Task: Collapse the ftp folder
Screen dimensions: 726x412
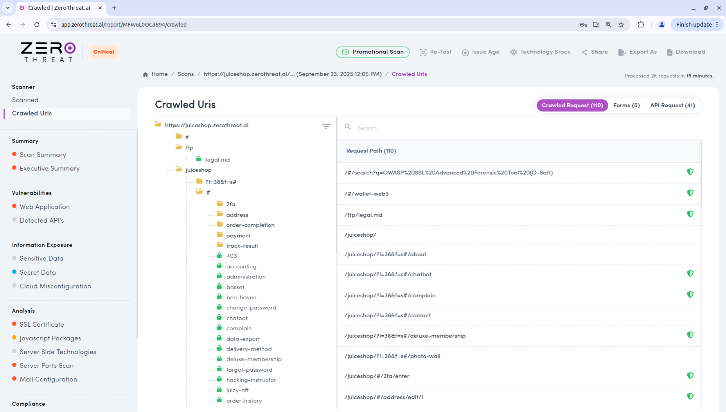Action: click(178, 148)
